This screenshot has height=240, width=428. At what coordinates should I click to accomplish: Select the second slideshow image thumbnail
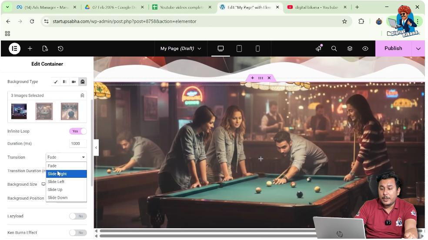click(44, 111)
